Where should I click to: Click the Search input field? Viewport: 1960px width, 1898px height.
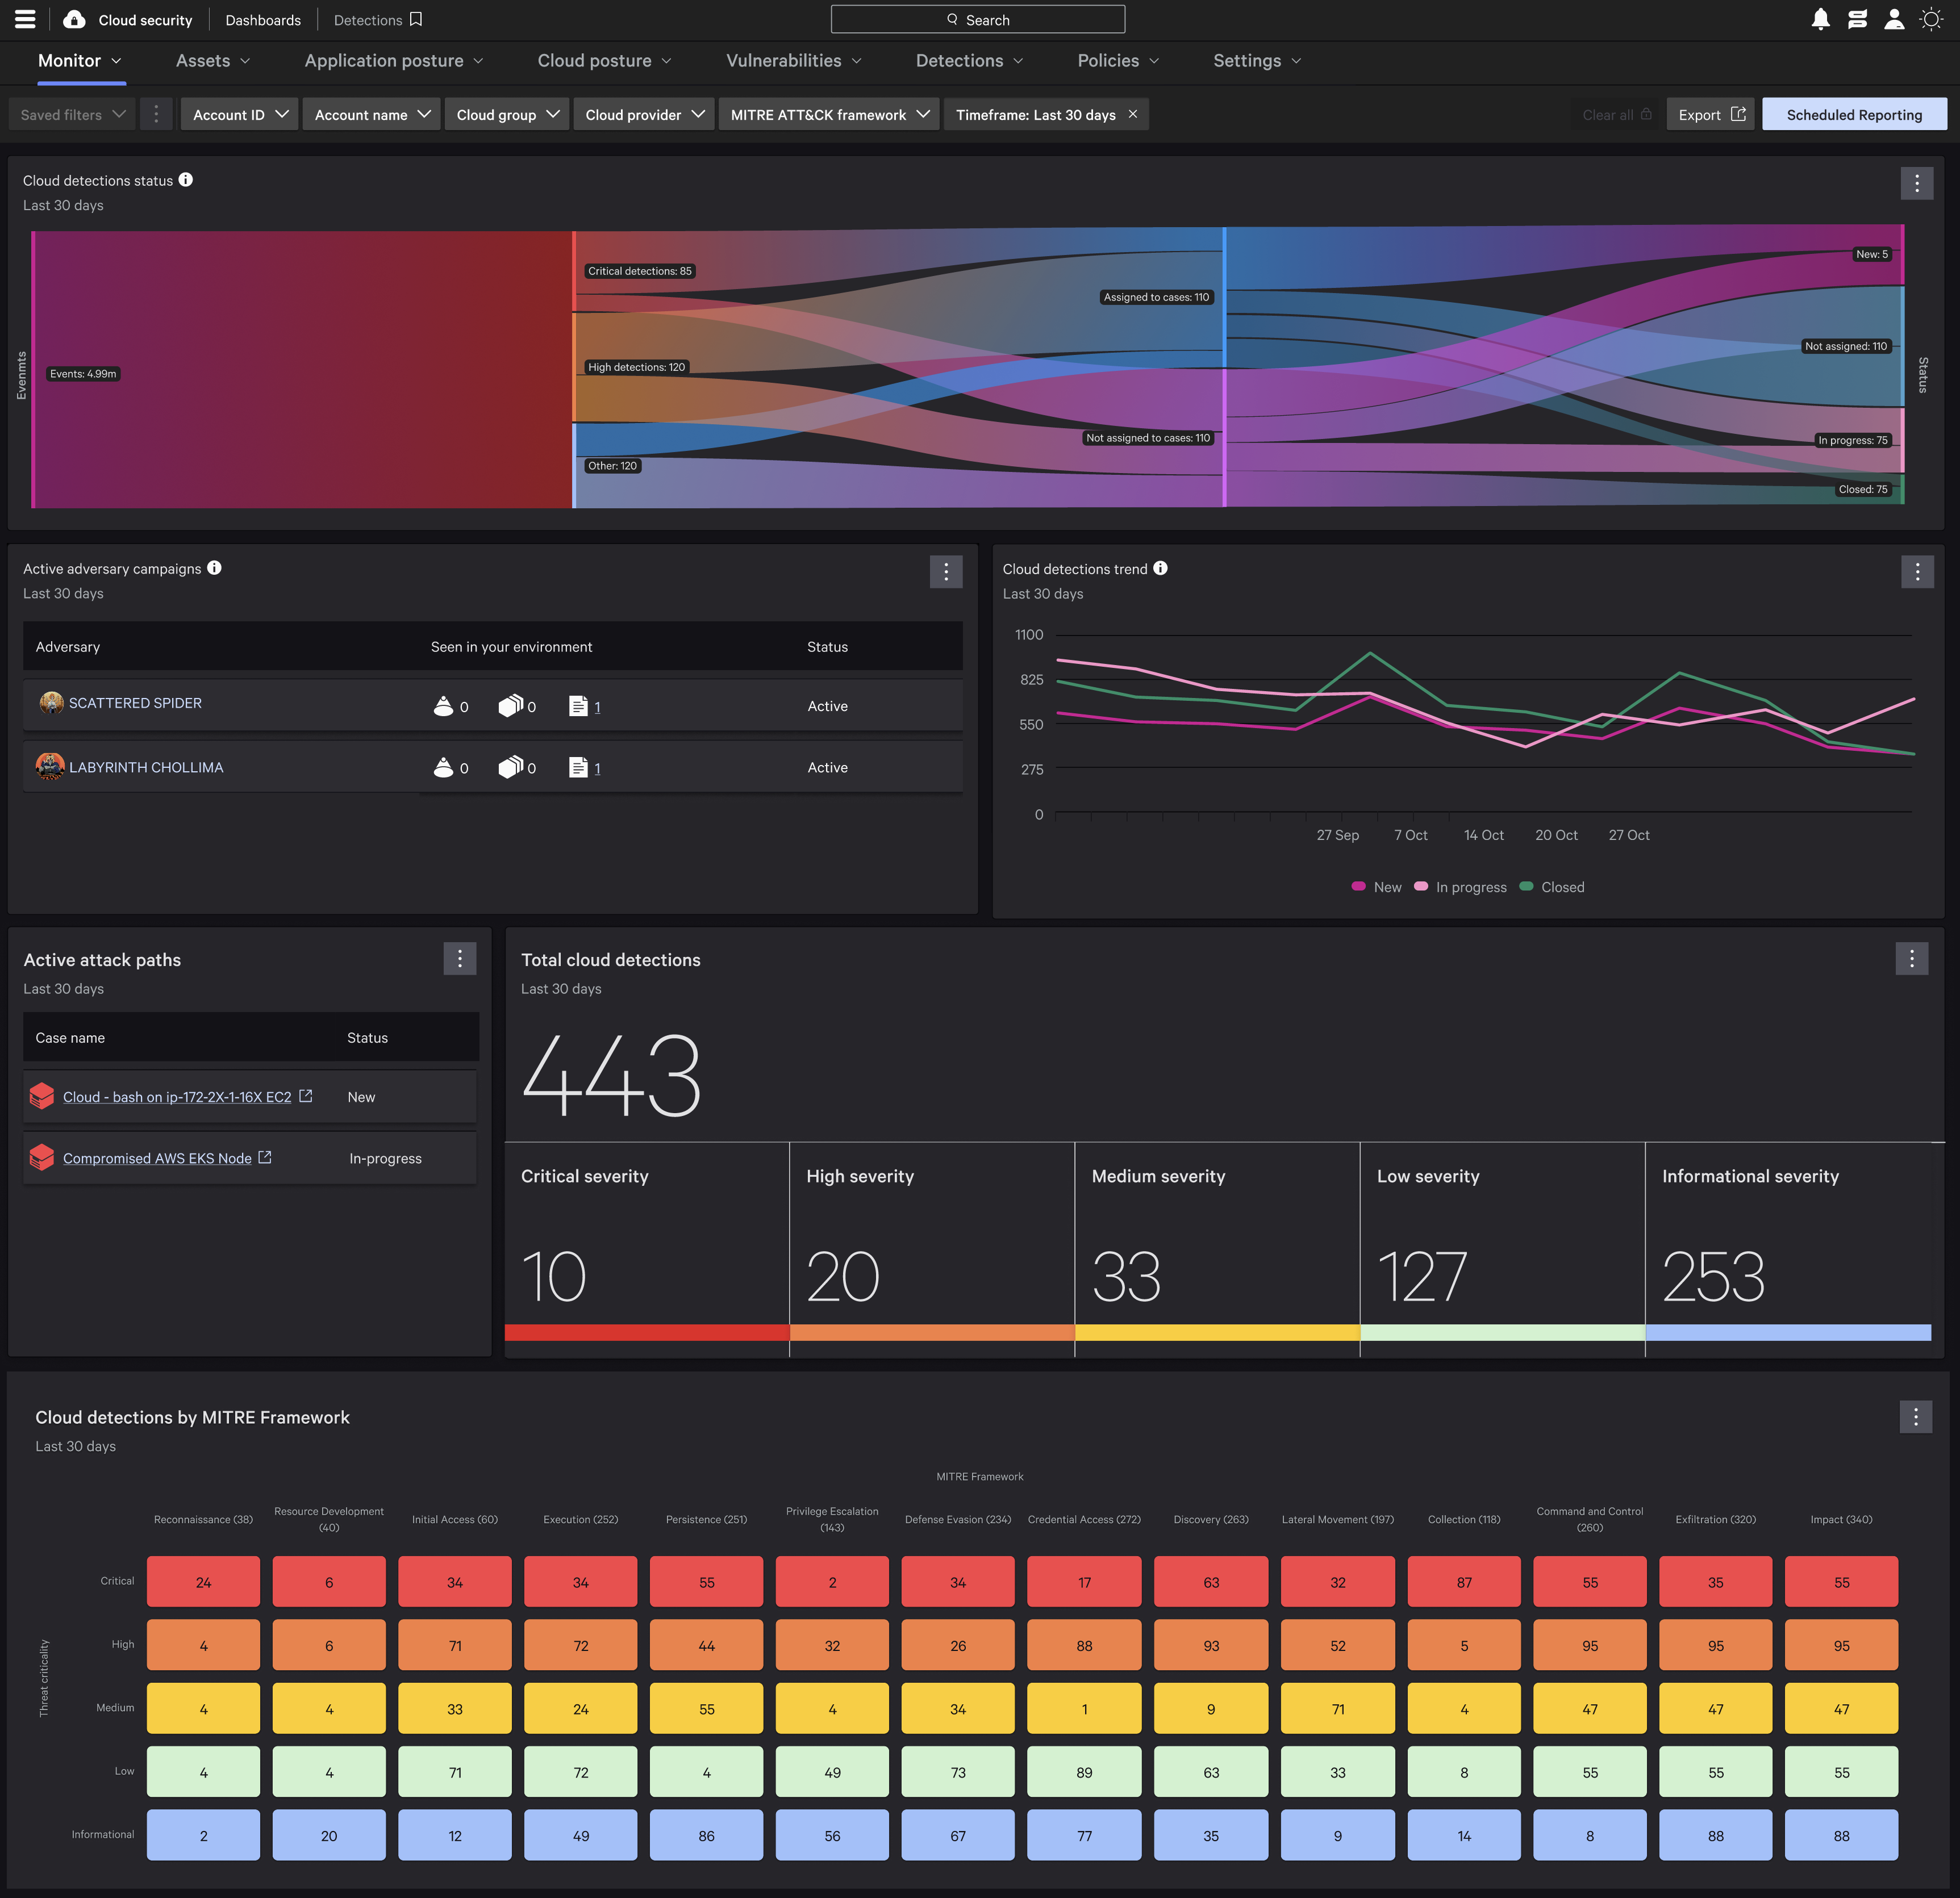[977, 19]
